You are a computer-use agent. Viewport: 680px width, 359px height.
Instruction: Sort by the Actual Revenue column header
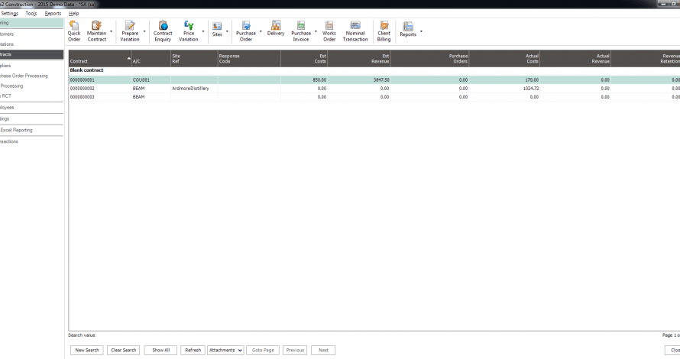(x=575, y=59)
